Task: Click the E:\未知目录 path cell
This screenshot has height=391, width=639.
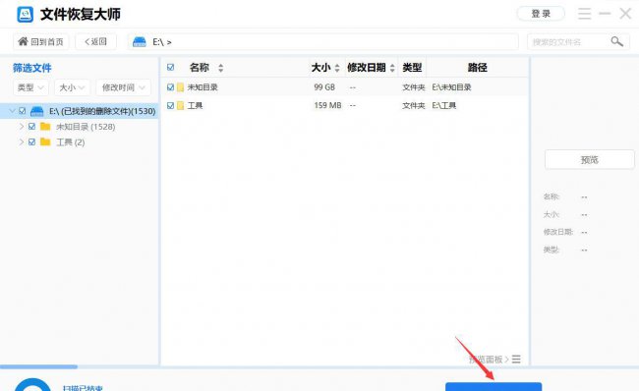Action: pos(451,87)
